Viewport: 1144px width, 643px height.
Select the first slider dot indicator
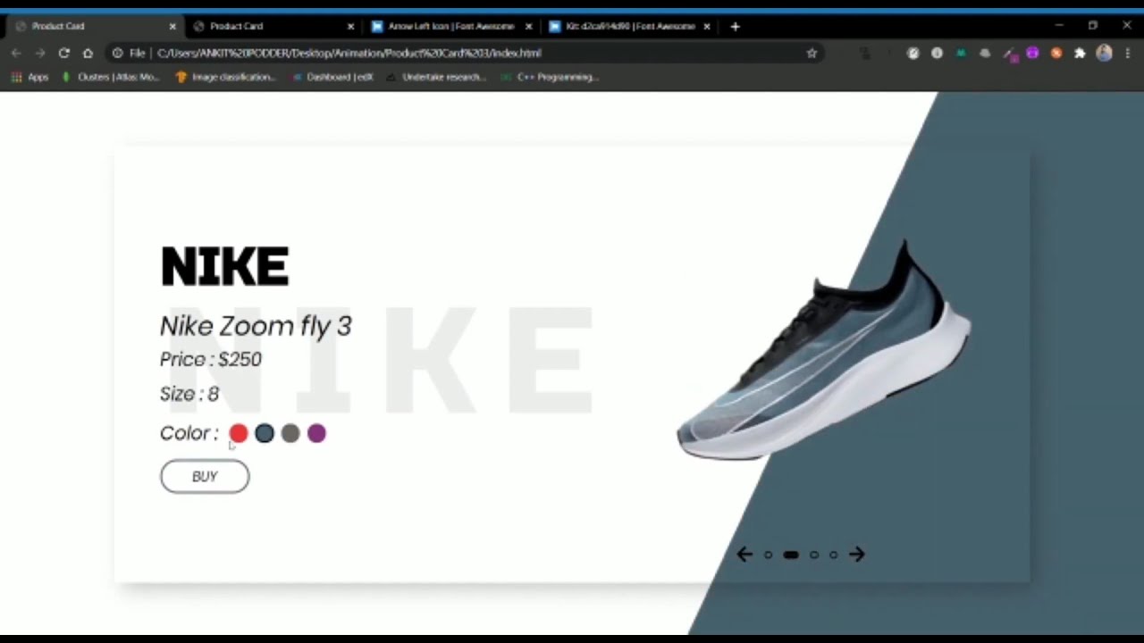point(768,555)
